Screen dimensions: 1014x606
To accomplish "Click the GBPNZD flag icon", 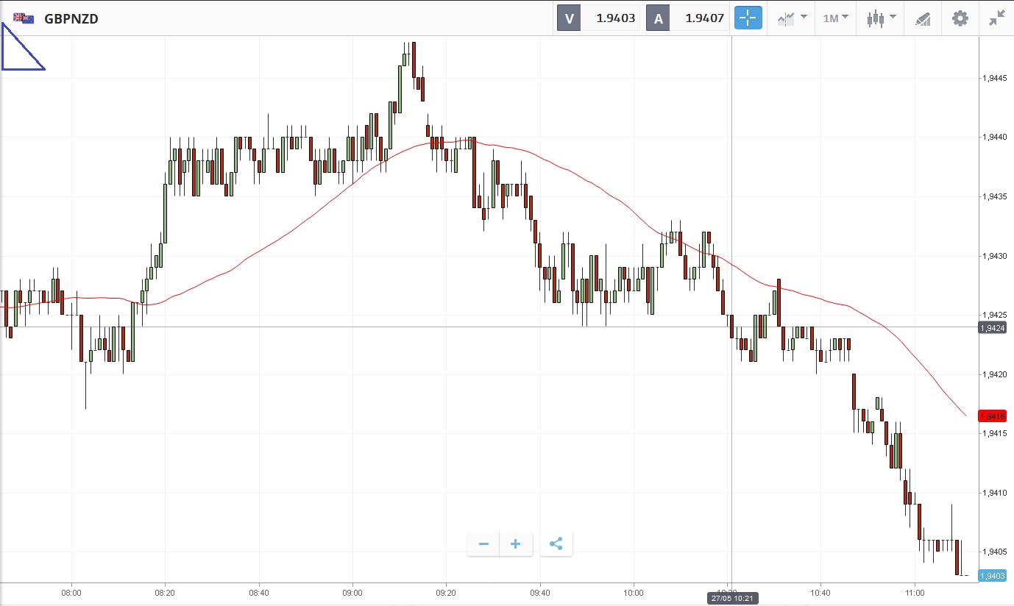I will click(23, 18).
